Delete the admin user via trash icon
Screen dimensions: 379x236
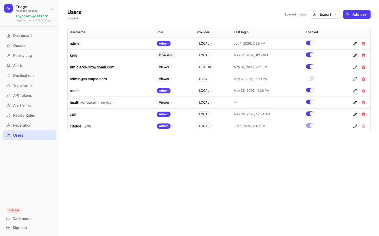363,44
